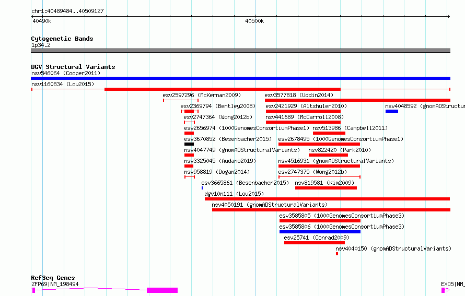Click nsv822420 (Park2010) label
Viewport: 465px width, 296px height.
pyautogui.click(x=340, y=150)
